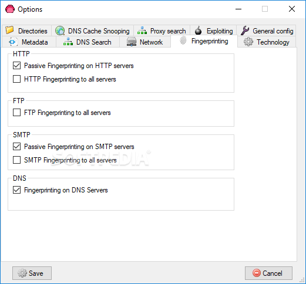306x284 pixels.
Task: Click the Technology gear icon
Action: [248, 42]
